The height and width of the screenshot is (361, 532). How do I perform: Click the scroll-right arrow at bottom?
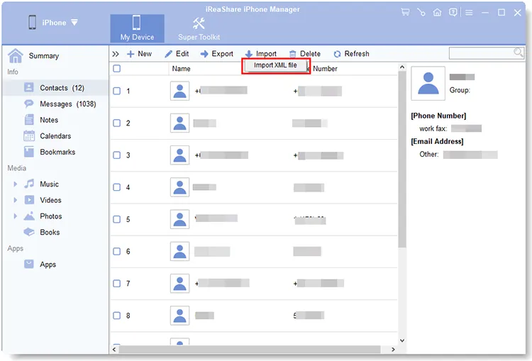[393, 349]
